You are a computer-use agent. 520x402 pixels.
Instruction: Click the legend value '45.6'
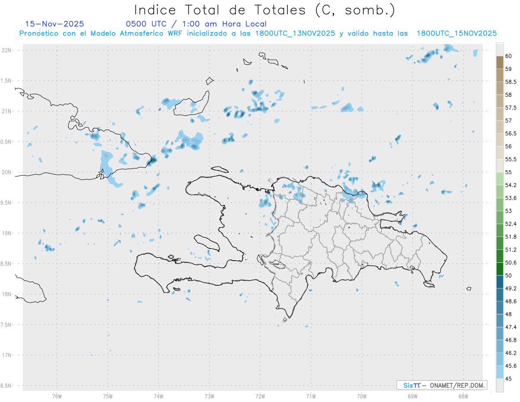pos(511,366)
